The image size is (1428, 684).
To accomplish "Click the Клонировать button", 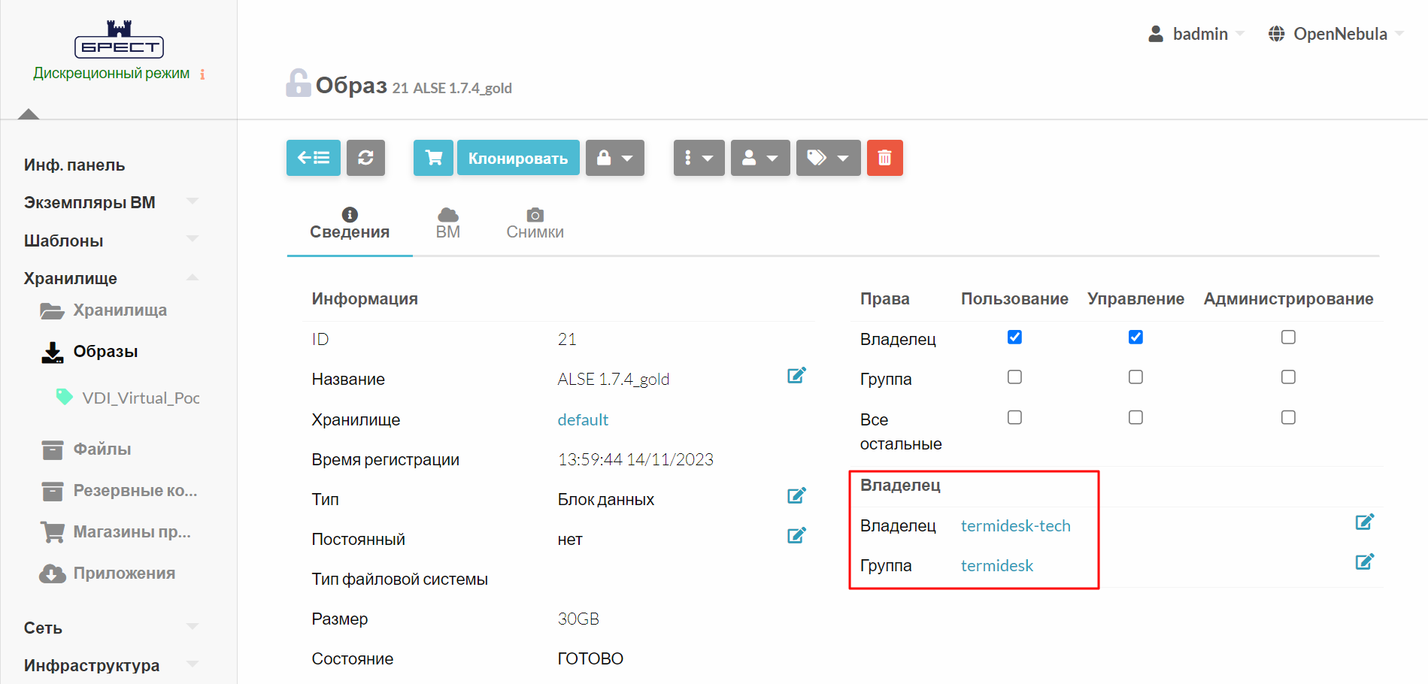I will click(518, 158).
